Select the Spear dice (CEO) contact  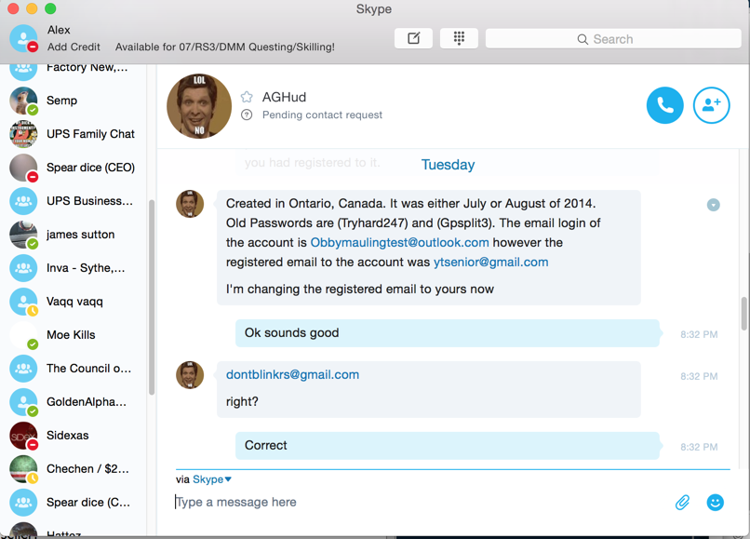74,168
